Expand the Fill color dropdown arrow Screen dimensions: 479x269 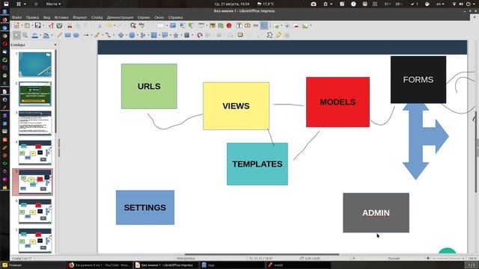click(x=52, y=35)
